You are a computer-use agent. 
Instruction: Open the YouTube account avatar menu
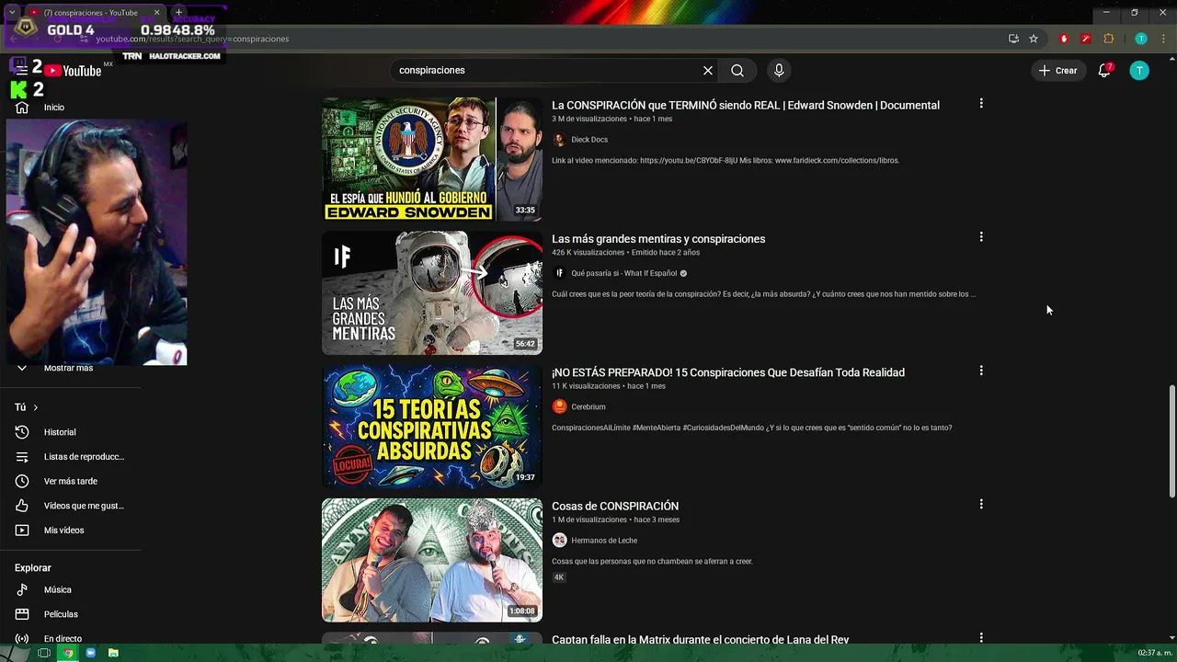[1139, 71]
